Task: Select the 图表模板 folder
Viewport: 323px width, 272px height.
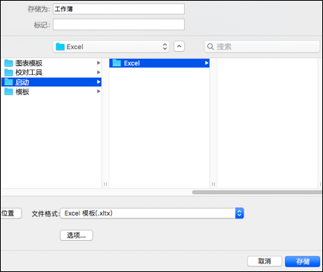Action: point(51,63)
